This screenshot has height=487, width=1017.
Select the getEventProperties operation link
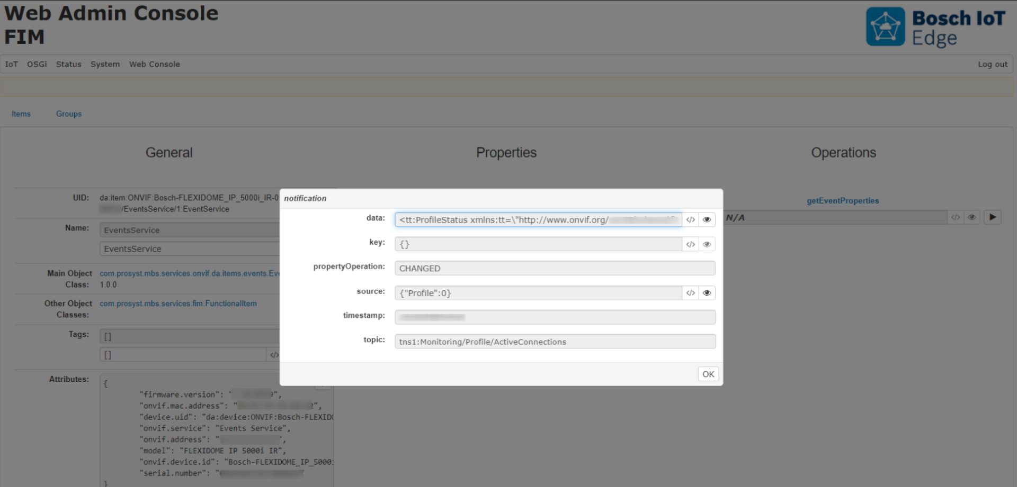pyautogui.click(x=843, y=200)
